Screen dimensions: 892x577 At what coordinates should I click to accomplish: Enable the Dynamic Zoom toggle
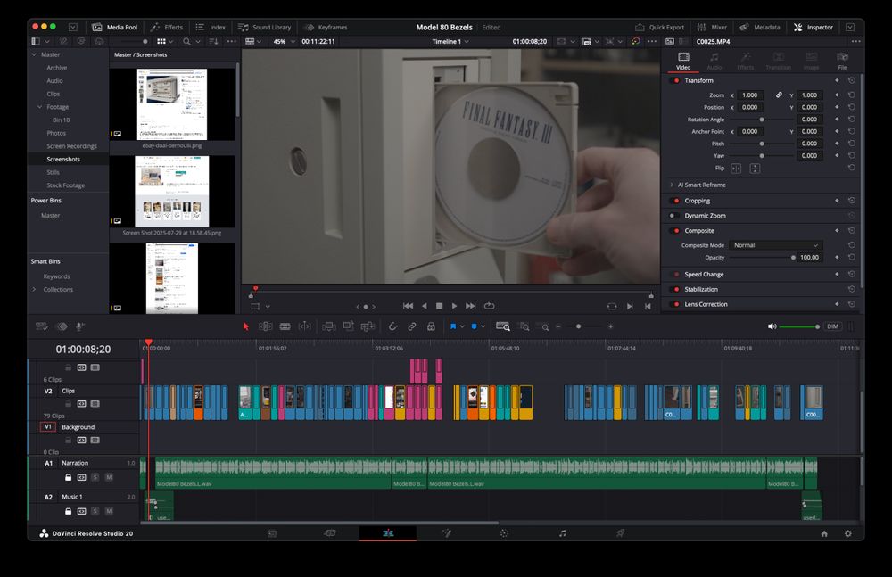coord(673,216)
